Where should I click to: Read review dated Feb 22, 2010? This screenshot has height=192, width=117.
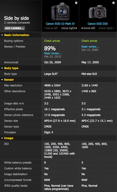tap(53, 53)
